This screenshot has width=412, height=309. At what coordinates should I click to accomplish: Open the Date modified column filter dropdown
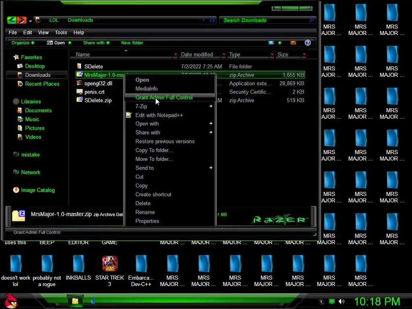[x=224, y=54]
